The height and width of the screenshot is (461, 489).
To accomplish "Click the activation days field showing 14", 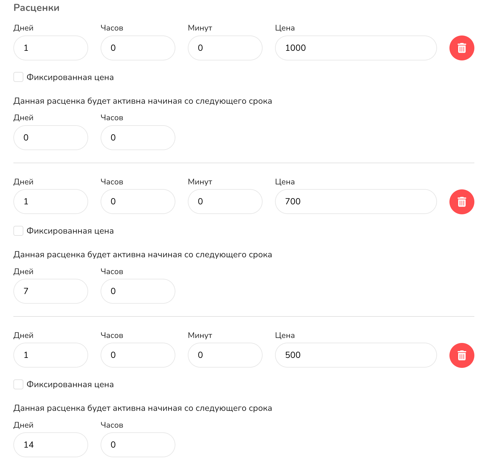I will 51,445.
